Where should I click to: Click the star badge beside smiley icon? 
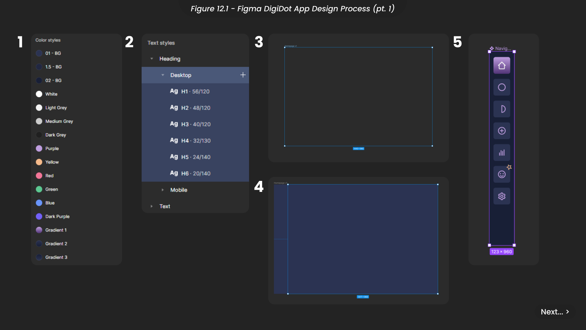pyautogui.click(x=509, y=167)
